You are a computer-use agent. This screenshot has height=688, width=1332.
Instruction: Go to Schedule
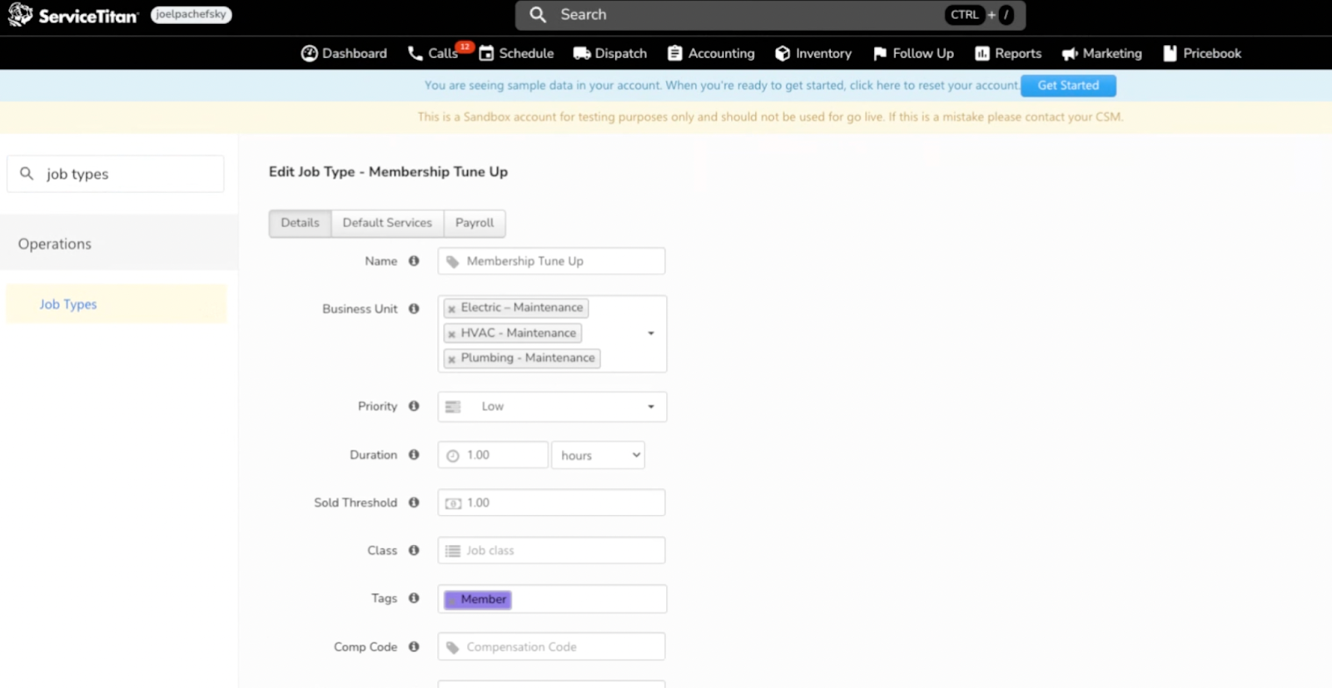(x=516, y=53)
